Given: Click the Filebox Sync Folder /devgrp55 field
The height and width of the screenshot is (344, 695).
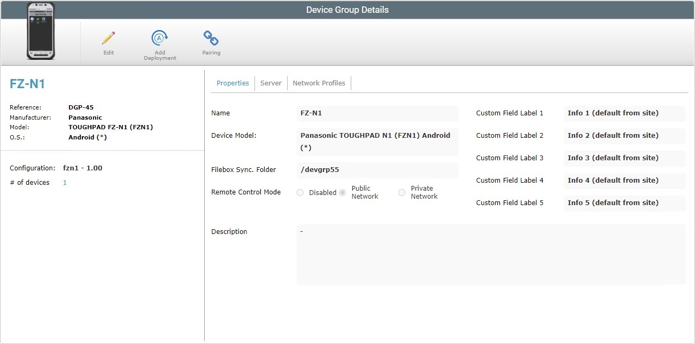Looking at the screenshot, I should pyautogui.click(x=377, y=170).
